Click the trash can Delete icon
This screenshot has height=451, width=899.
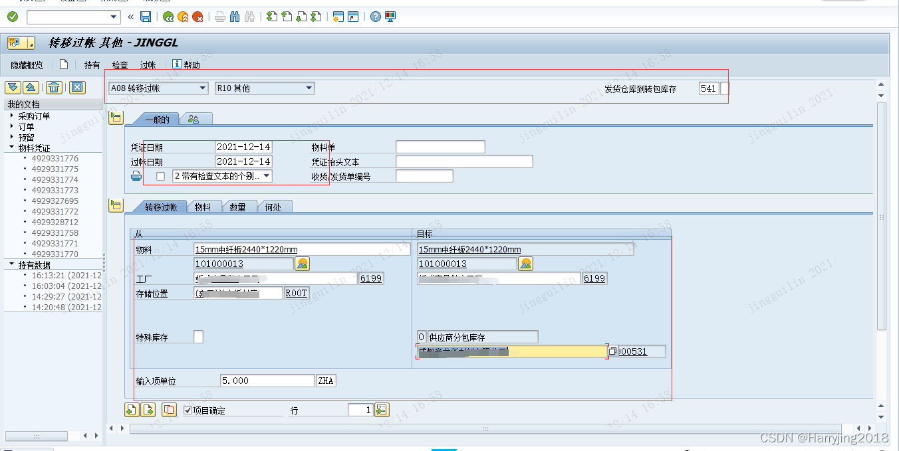coord(55,88)
